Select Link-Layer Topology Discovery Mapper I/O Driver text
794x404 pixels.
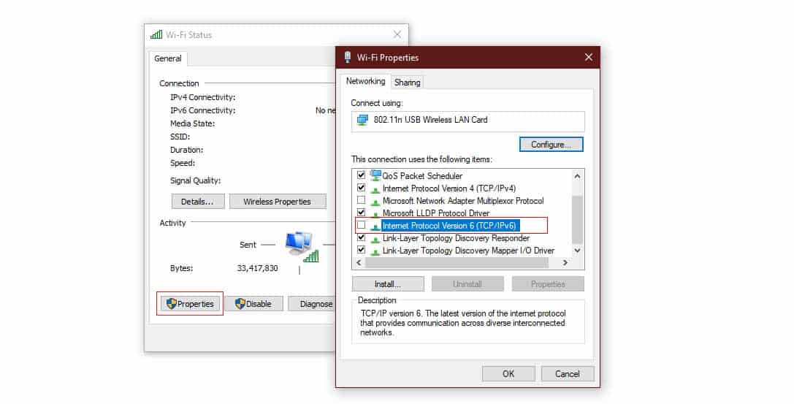468,251
